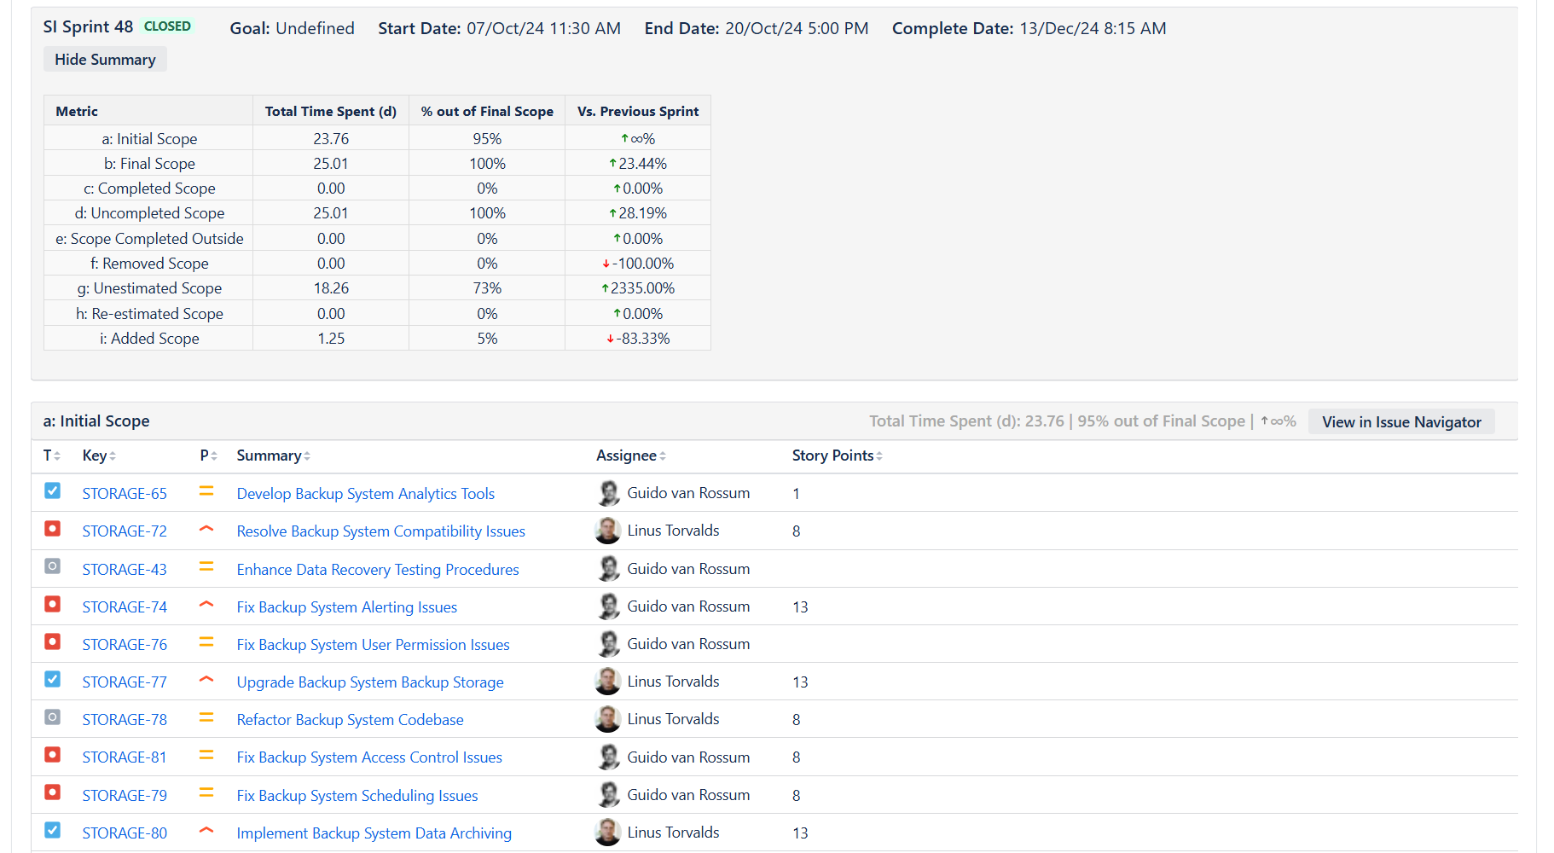Click Linus Torvalds' avatar on STORAGE-72
This screenshot has width=1554, height=853.
[608, 530]
